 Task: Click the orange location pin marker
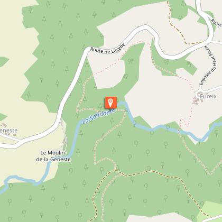[x=111, y=103]
